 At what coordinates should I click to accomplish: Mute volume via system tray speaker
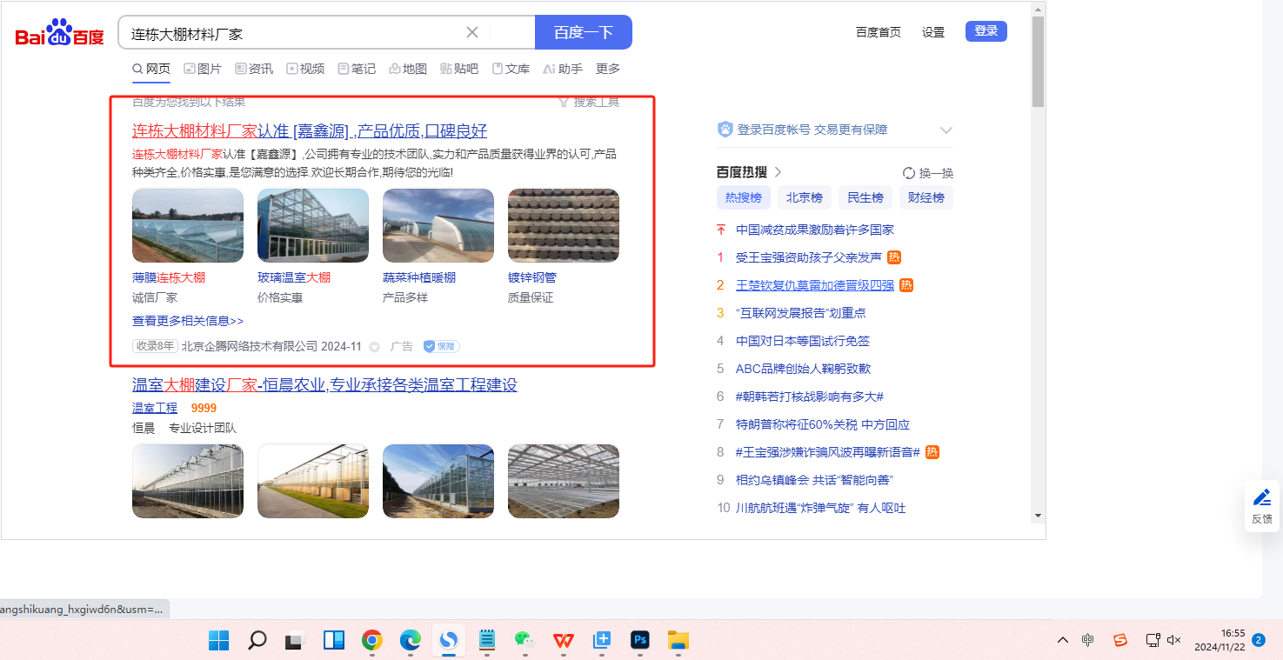1173,640
